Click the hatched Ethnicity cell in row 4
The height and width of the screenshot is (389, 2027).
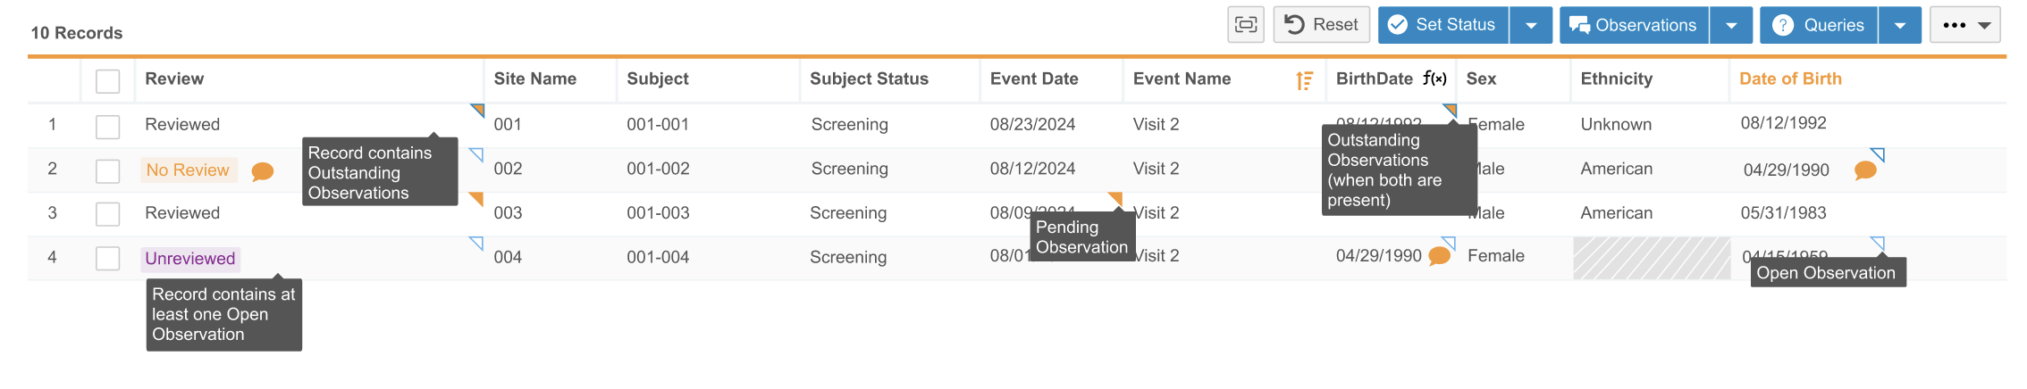point(1651,258)
